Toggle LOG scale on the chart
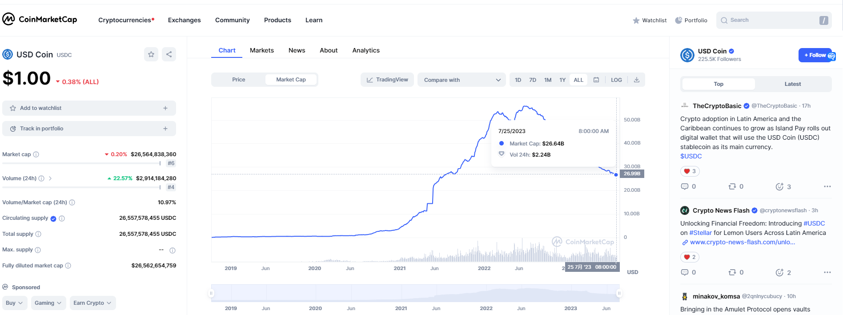843x315 pixels. 616,80
